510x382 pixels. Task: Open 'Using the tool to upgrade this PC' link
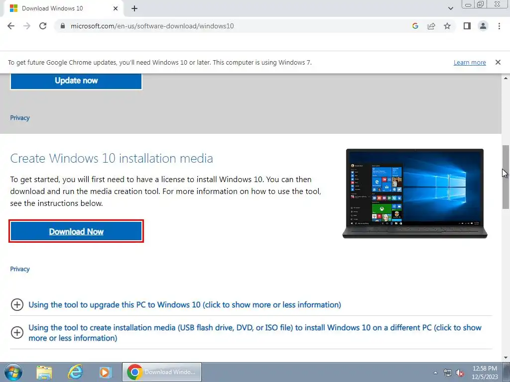click(x=185, y=305)
